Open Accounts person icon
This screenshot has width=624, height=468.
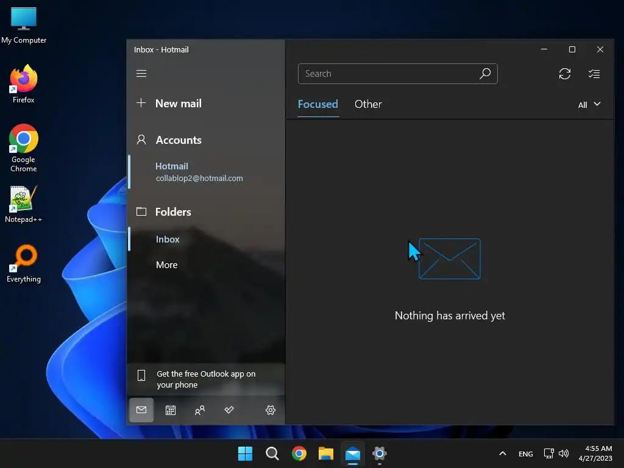click(x=141, y=140)
